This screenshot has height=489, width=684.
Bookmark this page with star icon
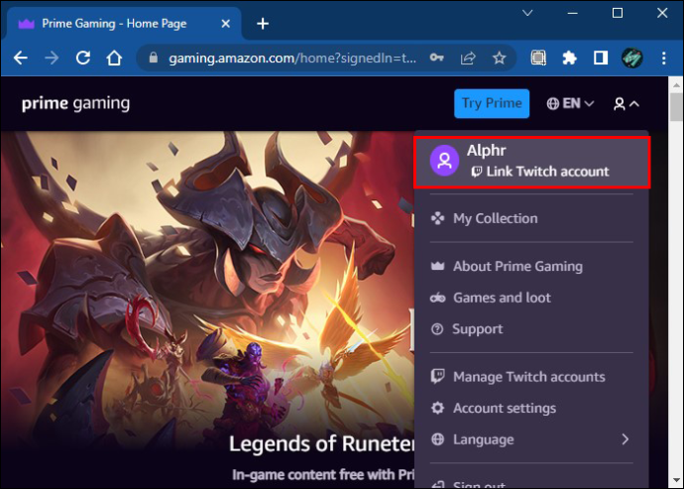point(499,58)
